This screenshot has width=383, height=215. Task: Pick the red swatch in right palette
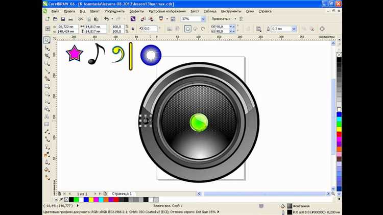pyautogui.click(x=339, y=134)
